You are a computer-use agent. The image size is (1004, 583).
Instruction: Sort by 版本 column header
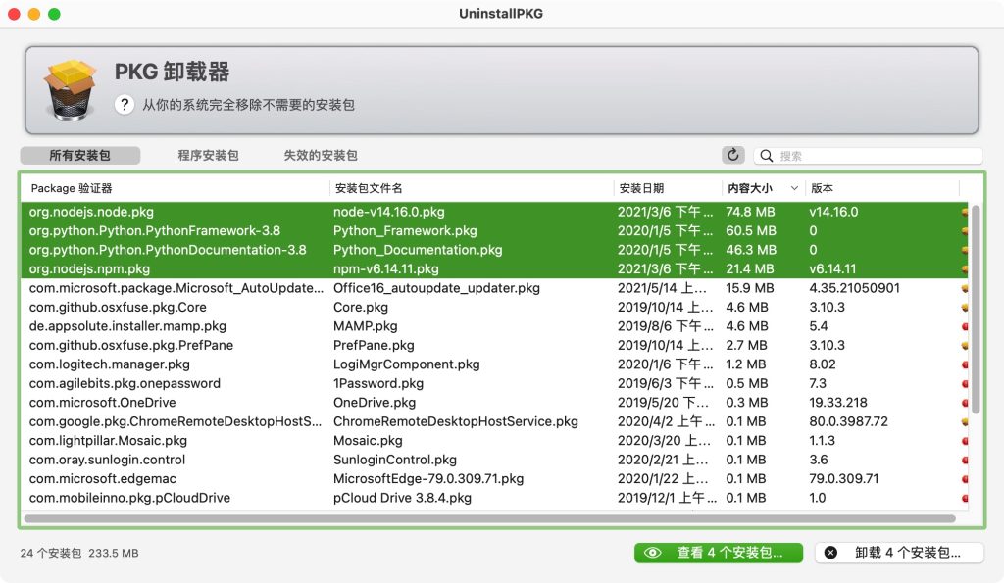click(881, 188)
